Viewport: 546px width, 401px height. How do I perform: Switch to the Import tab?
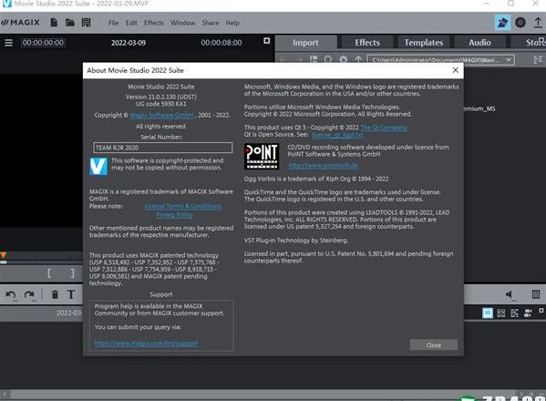(305, 43)
